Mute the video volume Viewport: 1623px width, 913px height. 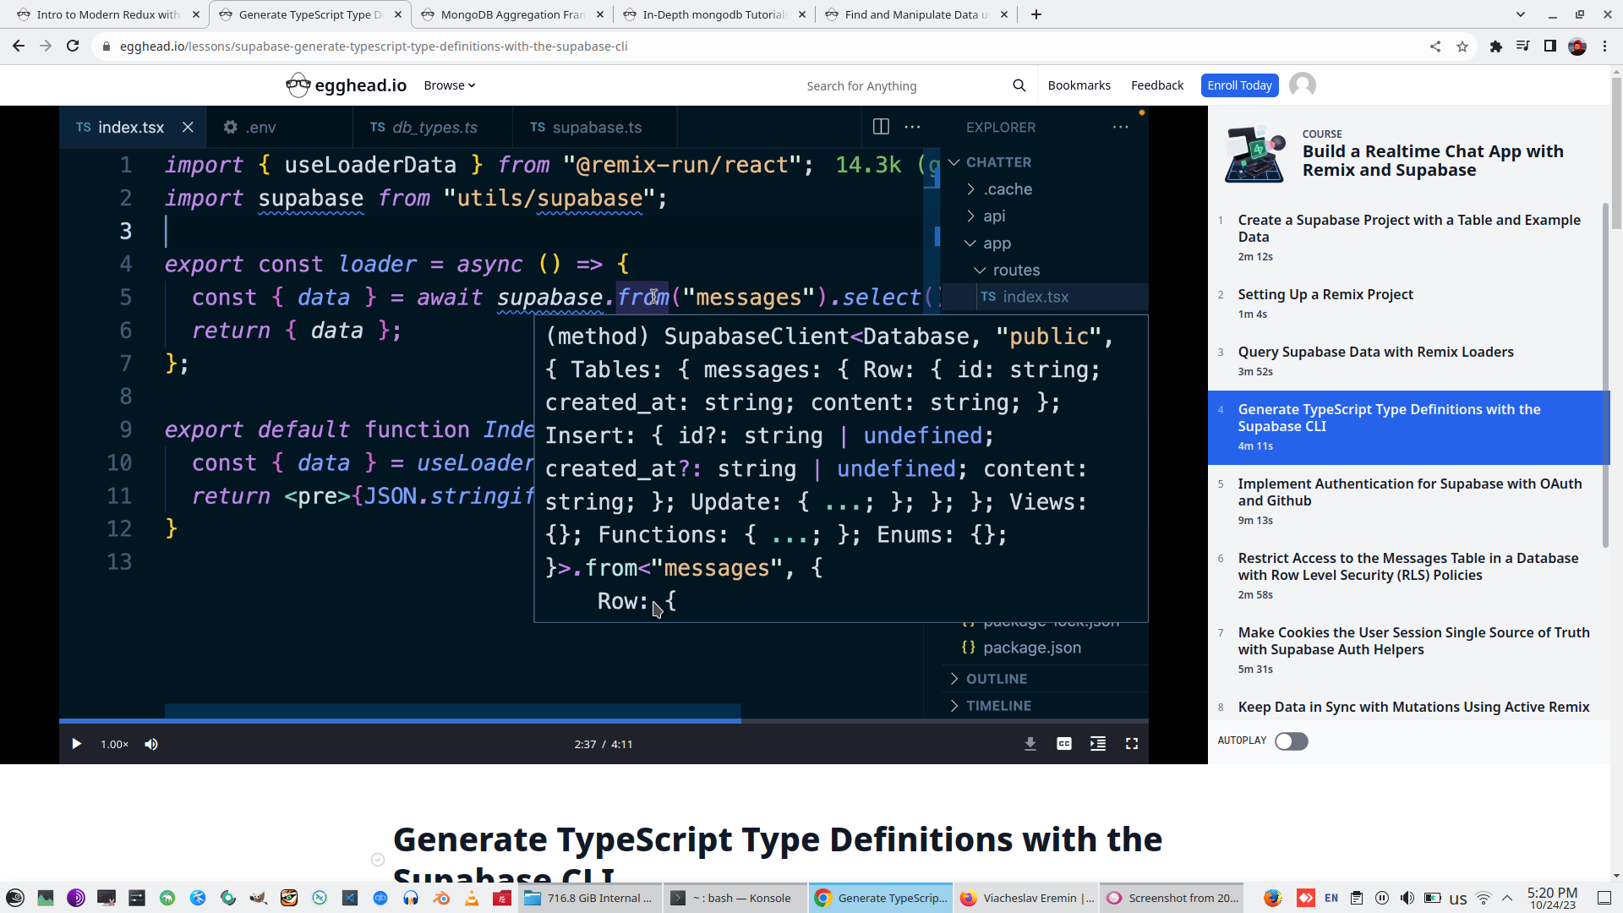point(151,744)
